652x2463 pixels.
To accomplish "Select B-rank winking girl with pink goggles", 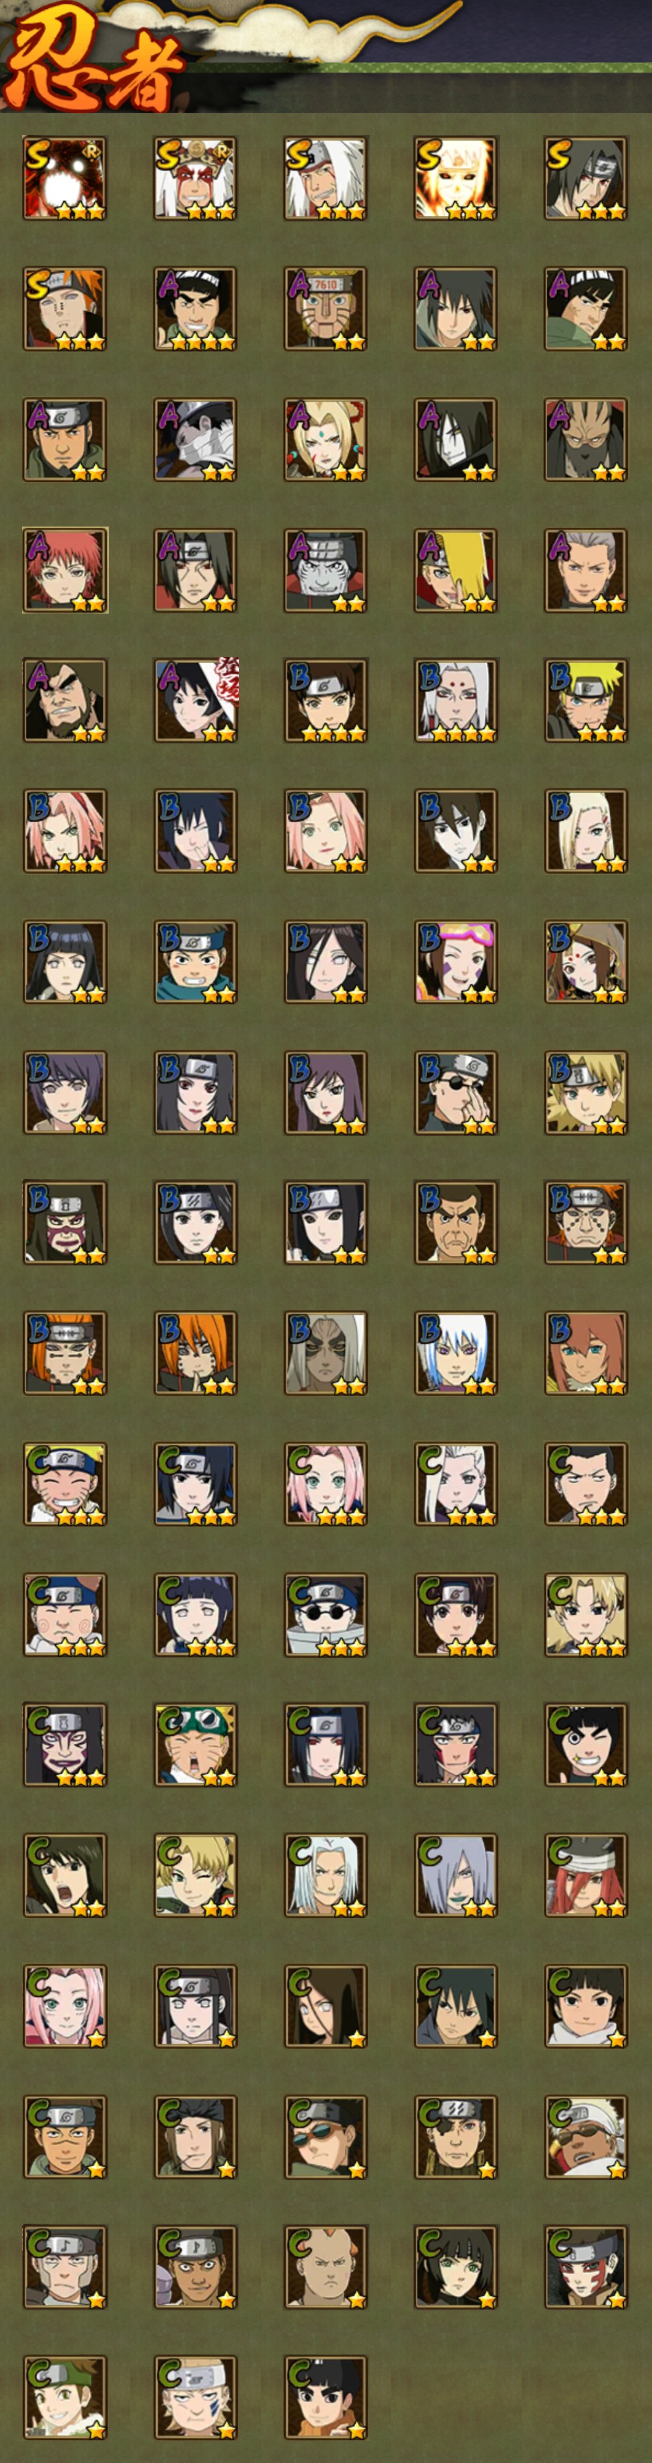I will [x=456, y=962].
